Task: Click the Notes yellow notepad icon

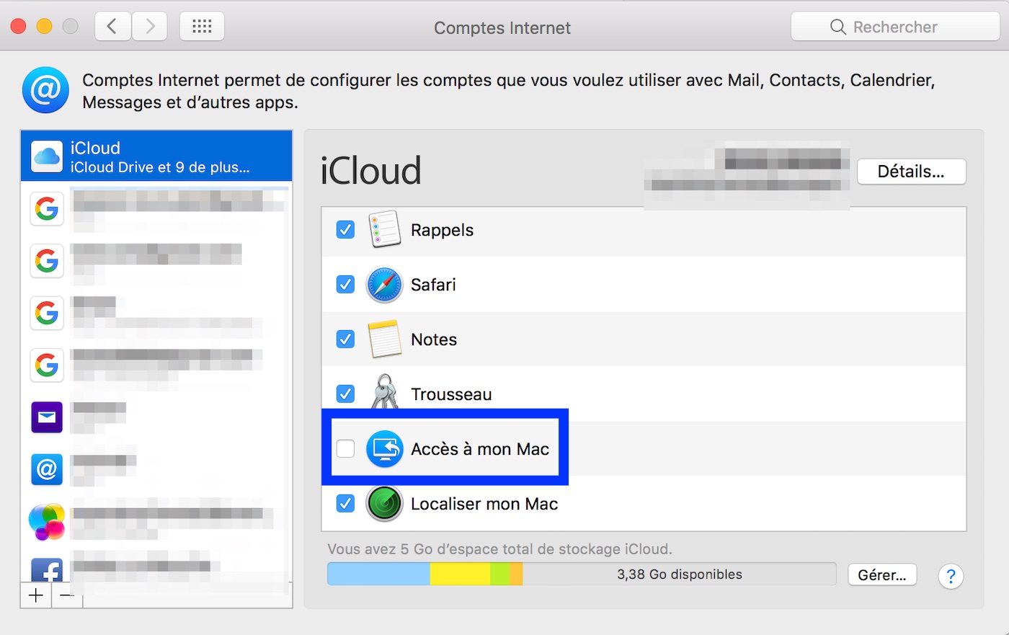Action: 384,339
